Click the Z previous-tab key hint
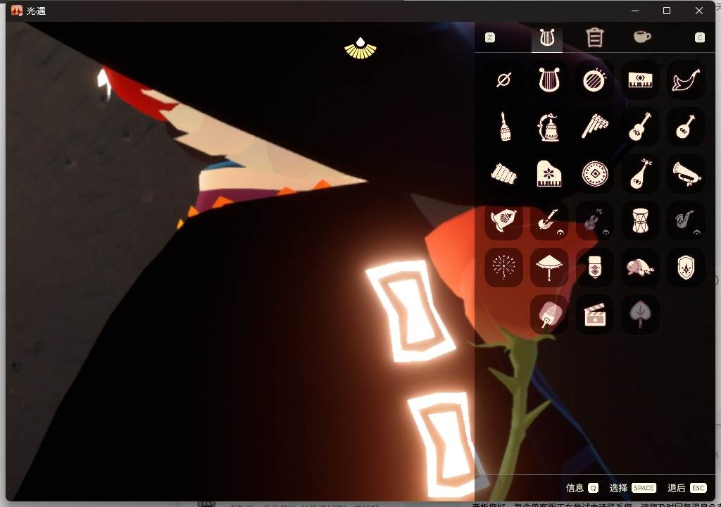721x507 pixels. pyautogui.click(x=490, y=38)
